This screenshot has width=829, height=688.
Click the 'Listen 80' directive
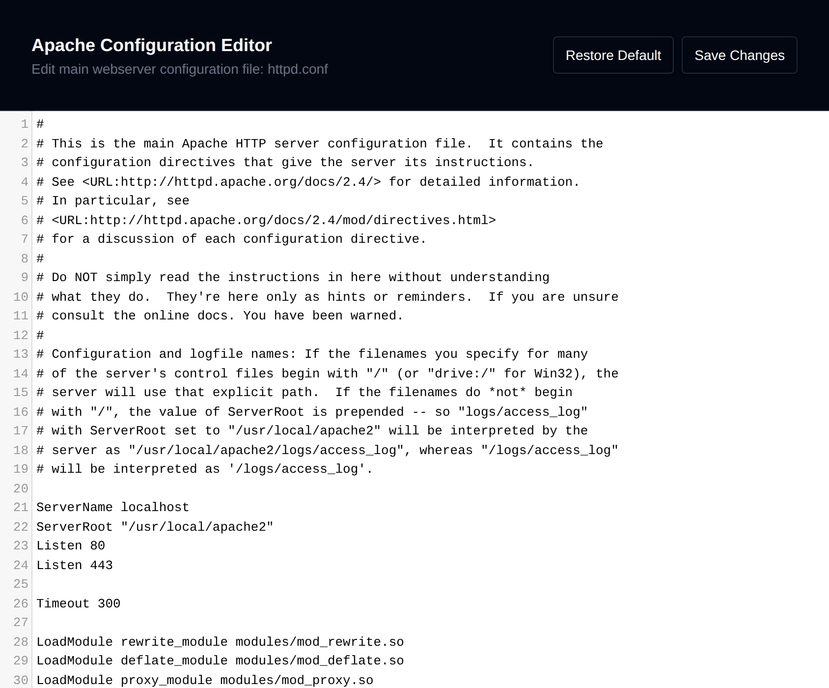click(x=71, y=545)
